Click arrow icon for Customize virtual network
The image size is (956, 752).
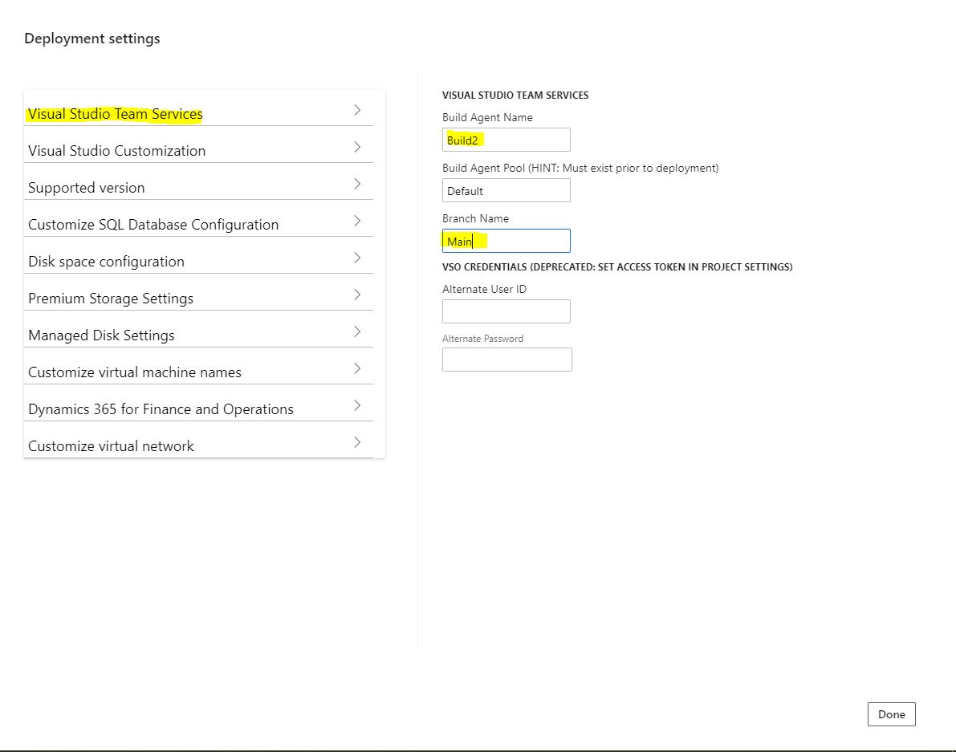tap(357, 443)
